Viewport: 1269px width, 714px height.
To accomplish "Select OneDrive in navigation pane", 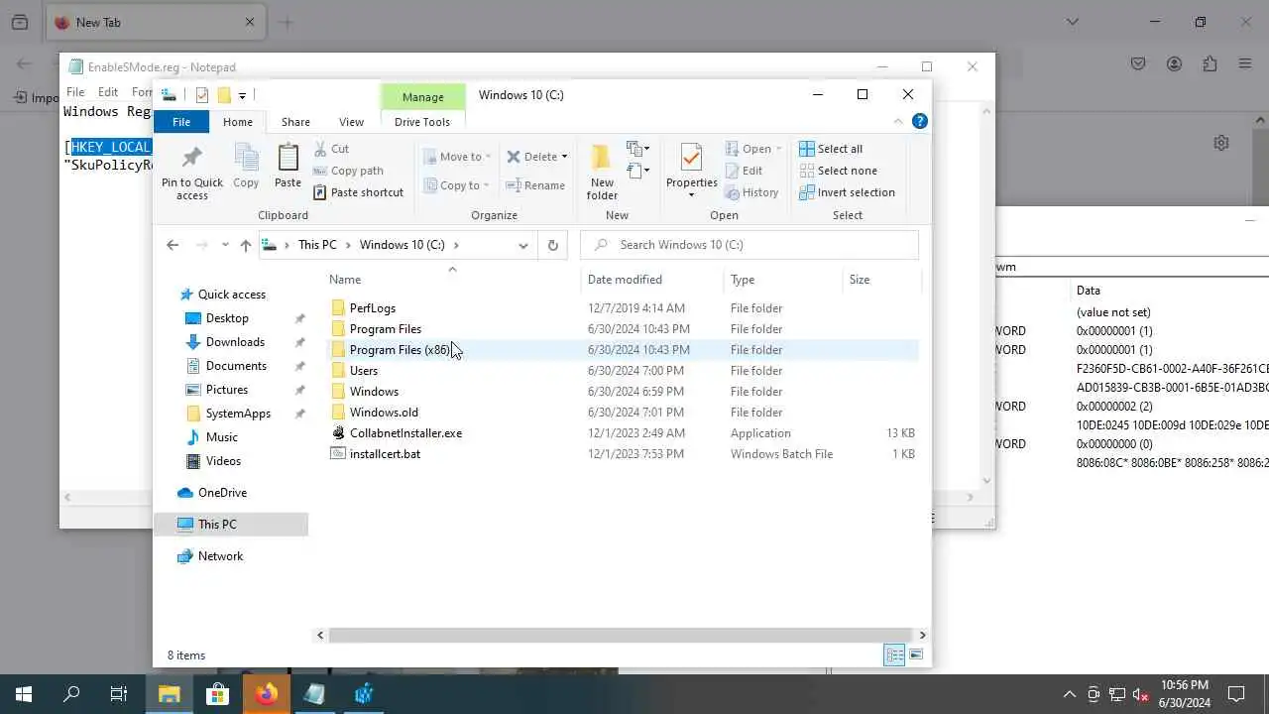I will coord(222,493).
